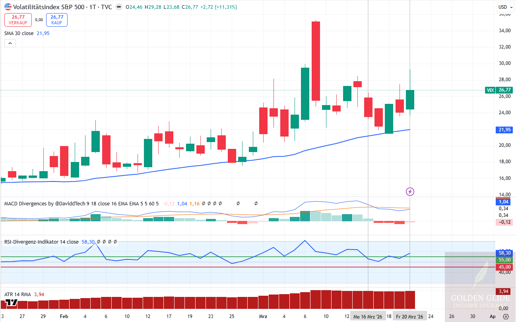
Task: Click the standalone Ø icon in the MACD row
Action: (238, 203)
